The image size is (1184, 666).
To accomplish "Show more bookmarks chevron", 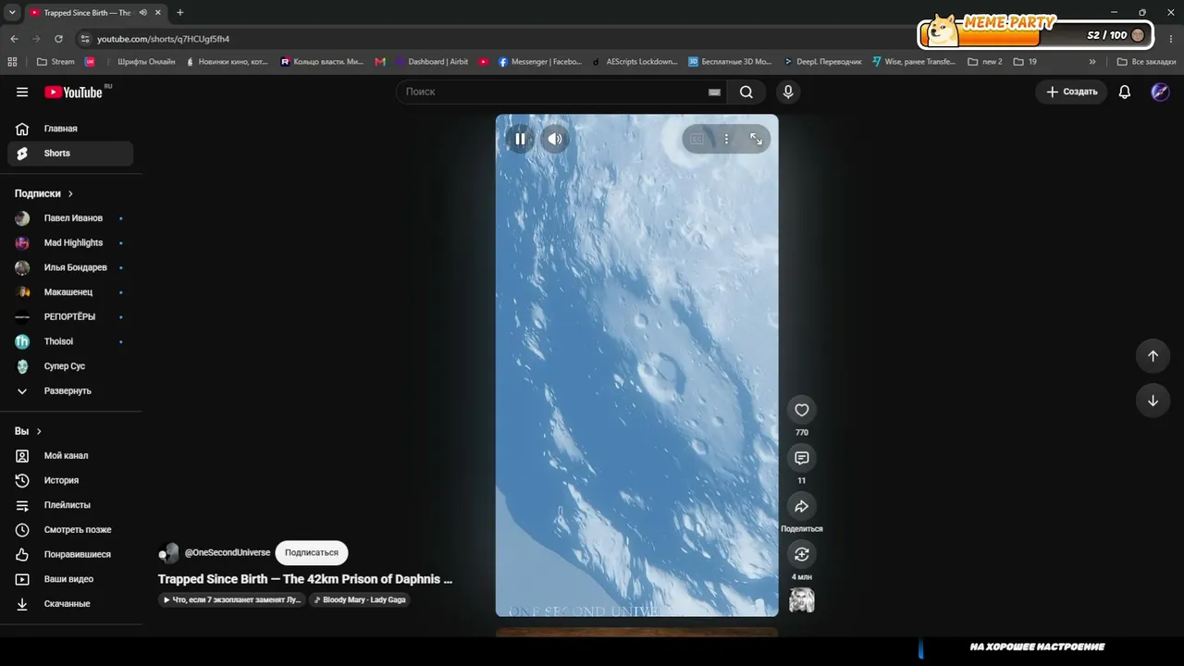I will tap(1092, 62).
